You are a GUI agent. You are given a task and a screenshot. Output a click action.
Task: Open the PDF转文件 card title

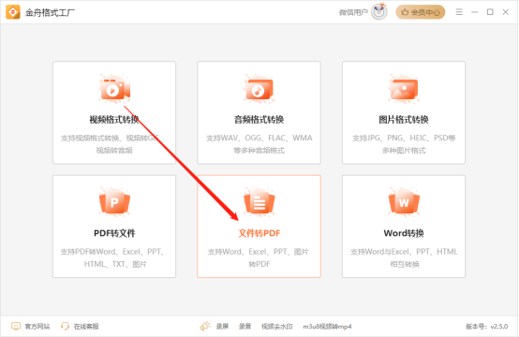(114, 233)
